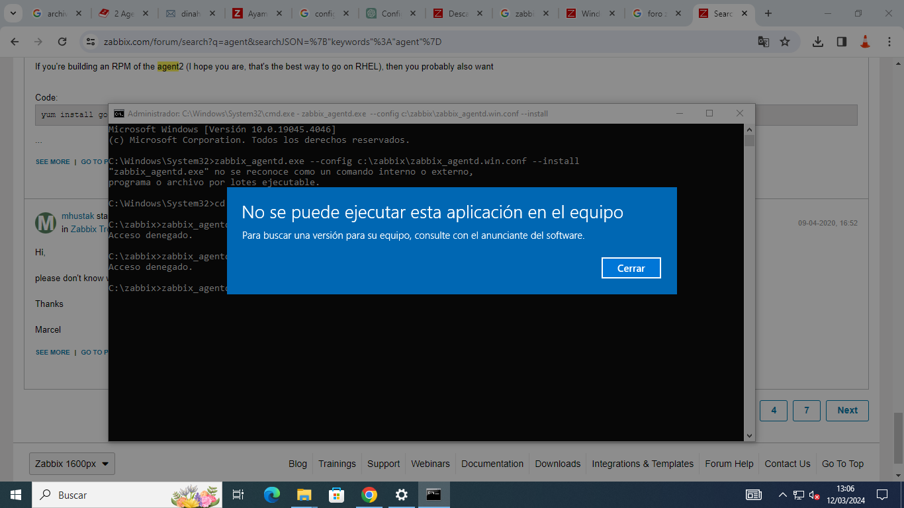Bookmark this page with the star icon
904x508 pixels.
[785, 42]
